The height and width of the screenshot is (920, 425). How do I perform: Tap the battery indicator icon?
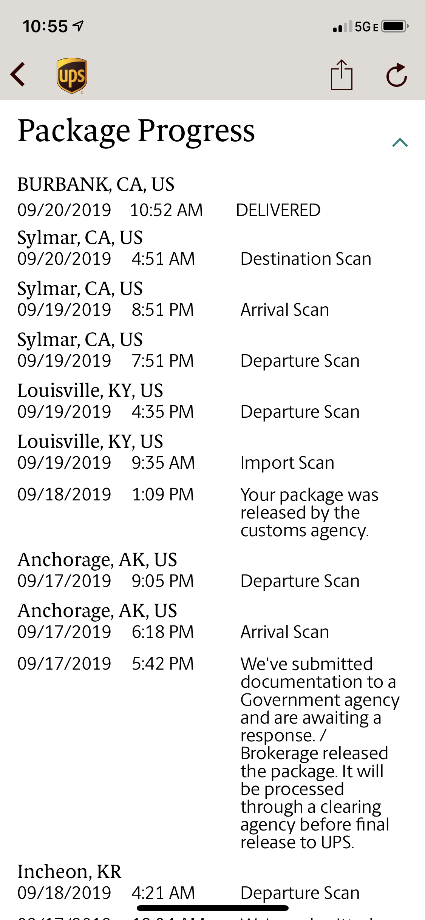(x=395, y=26)
